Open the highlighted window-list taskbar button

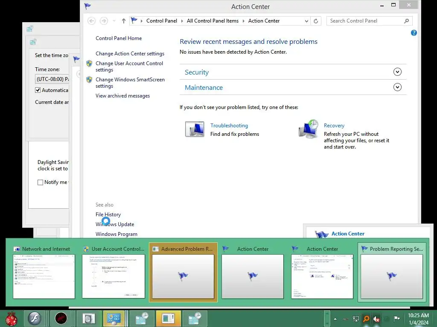[168, 318]
